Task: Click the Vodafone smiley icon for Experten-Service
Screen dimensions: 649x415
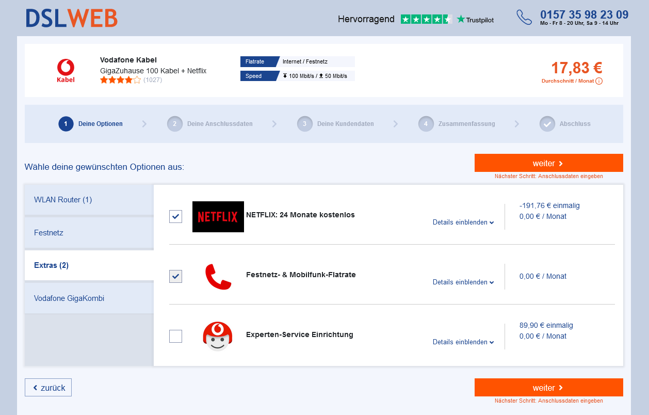Action: tap(218, 336)
